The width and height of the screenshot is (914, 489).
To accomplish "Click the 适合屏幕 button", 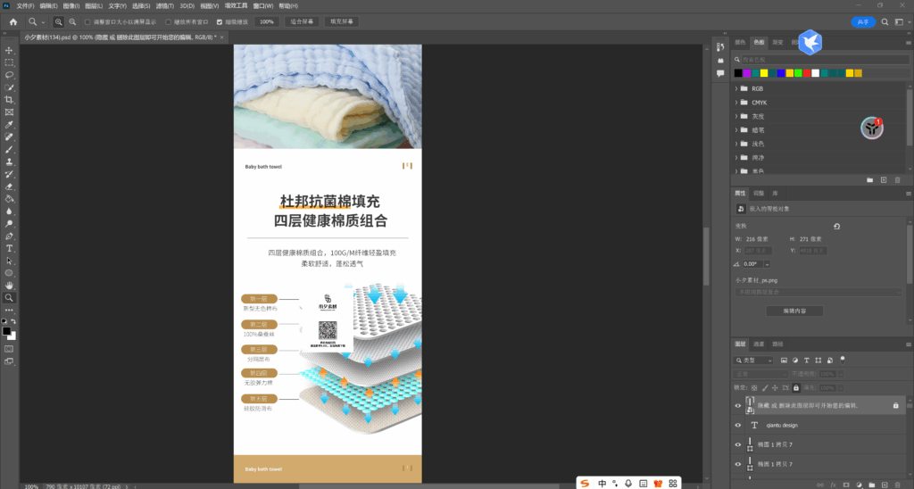I will 302,21.
